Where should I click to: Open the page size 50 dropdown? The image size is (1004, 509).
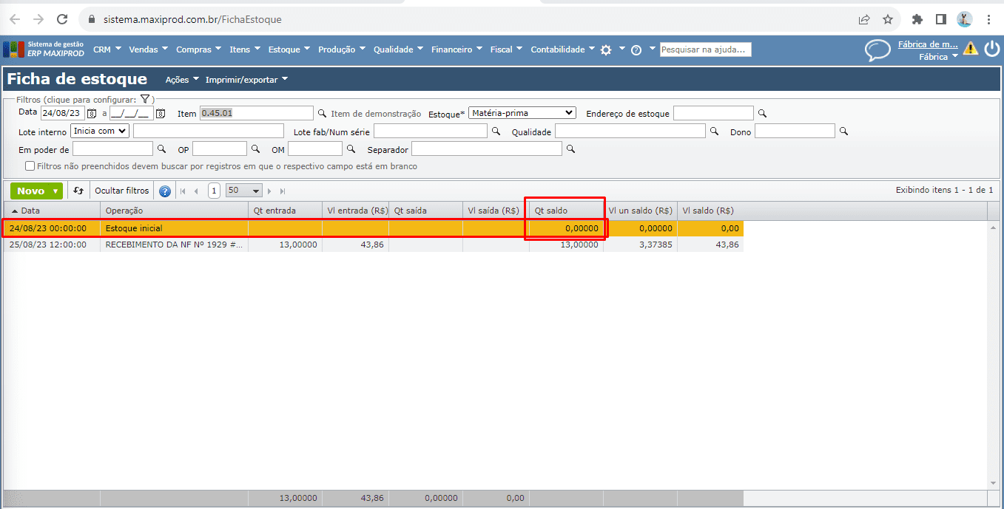(x=244, y=191)
